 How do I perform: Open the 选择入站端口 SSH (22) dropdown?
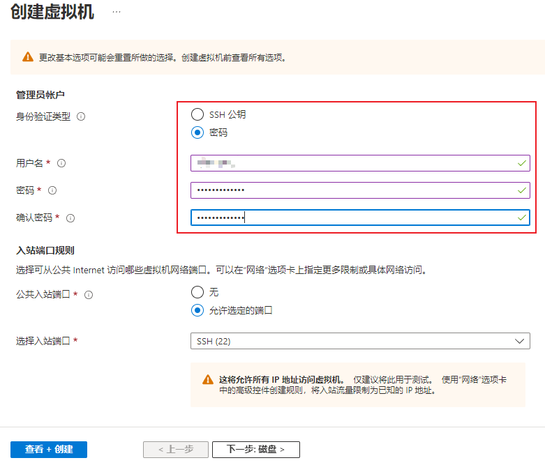pos(360,341)
